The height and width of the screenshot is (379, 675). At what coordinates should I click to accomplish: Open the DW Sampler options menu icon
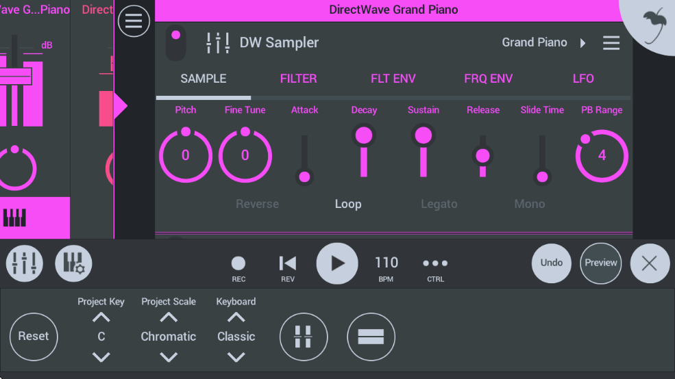(611, 42)
